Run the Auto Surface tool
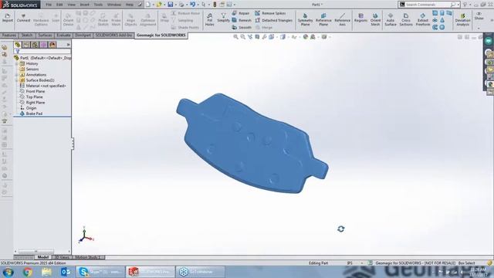This screenshot has height=278, width=494. (391, 19)
